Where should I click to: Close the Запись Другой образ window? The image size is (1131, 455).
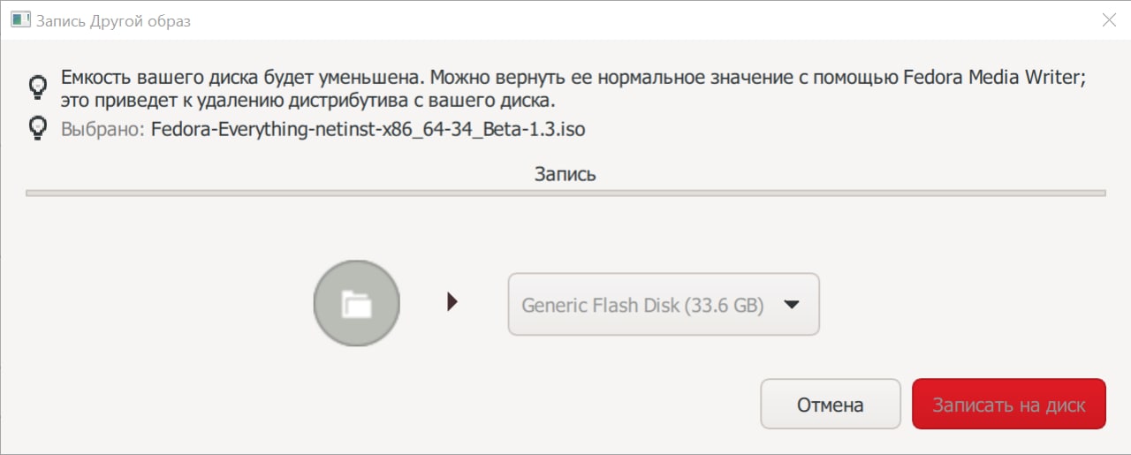1110,20
